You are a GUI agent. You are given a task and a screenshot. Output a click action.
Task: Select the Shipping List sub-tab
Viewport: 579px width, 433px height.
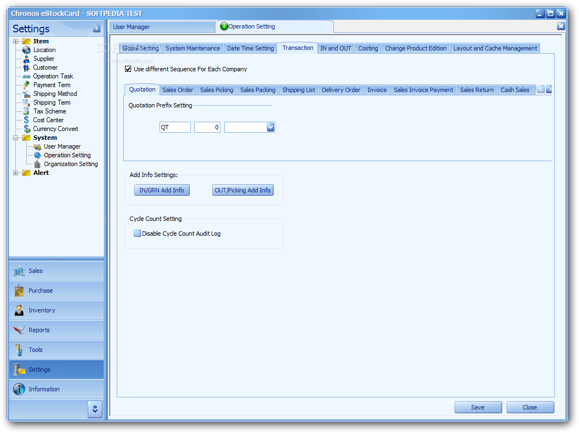coord(299,90)
